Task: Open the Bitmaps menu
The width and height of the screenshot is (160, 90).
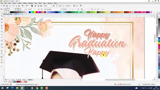Action: click(x=30, y=3)
